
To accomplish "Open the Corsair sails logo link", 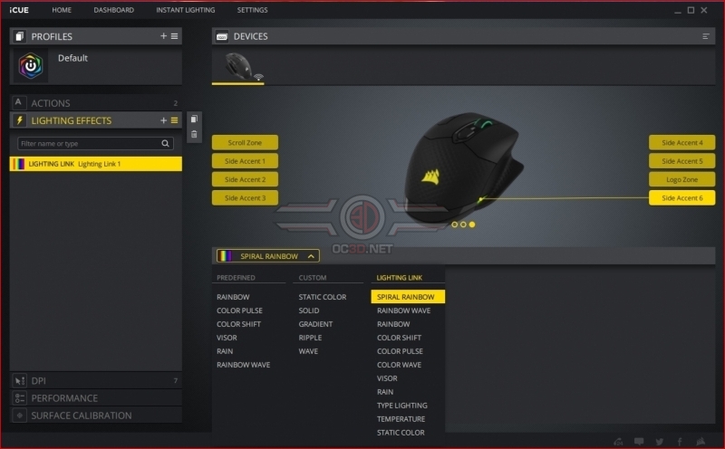I will point(701,442).
